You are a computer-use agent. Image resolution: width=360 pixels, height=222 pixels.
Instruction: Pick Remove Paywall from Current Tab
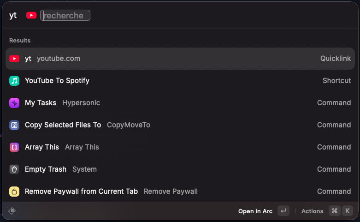coord(180,192)
